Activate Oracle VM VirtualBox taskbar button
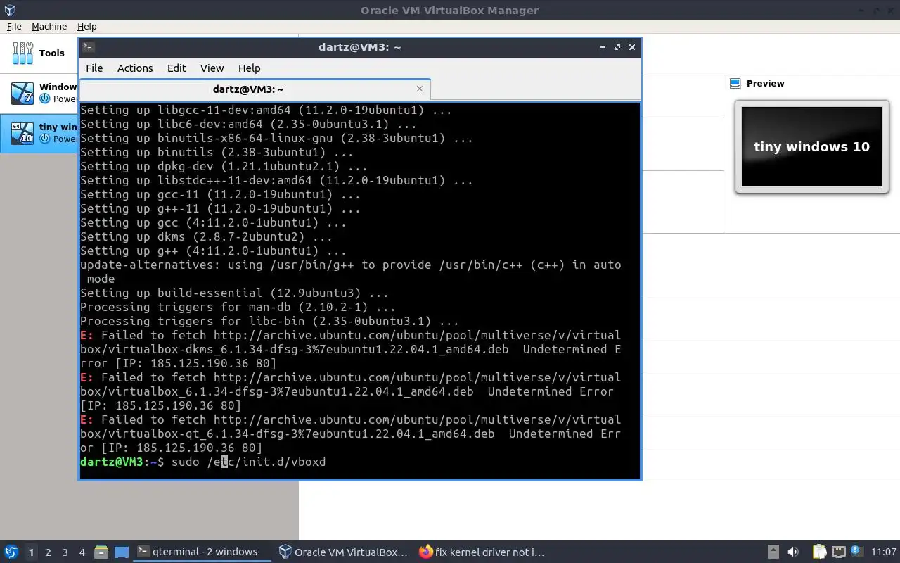The height and width of the screenshot is (563, 900). [x=344, y=552]
